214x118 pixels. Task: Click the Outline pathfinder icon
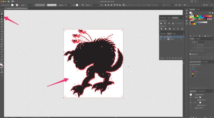click(x=178, y=29)
